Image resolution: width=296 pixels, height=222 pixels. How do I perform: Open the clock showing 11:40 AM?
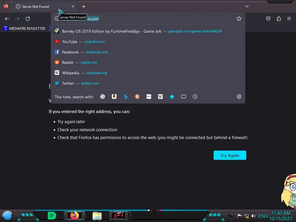280,216
